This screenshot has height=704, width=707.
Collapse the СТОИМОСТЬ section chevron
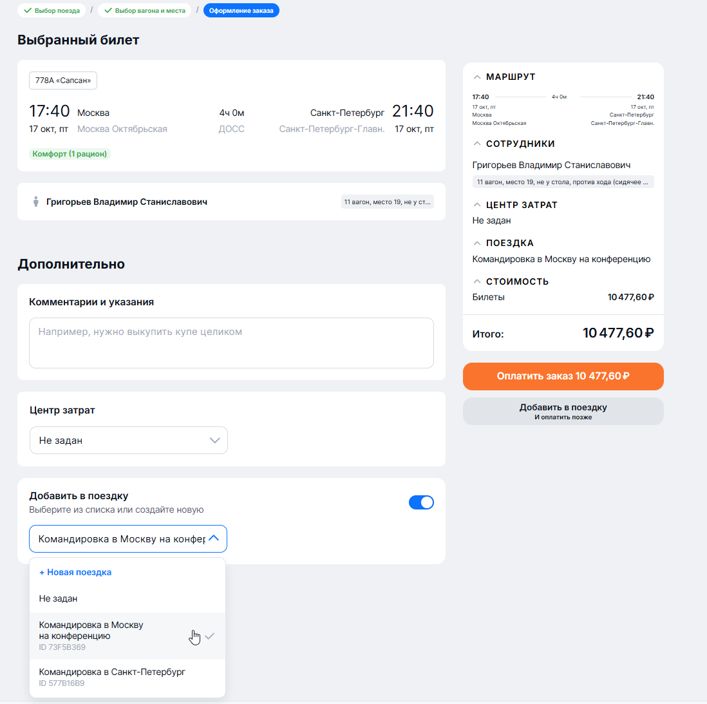tap(477, 281)
